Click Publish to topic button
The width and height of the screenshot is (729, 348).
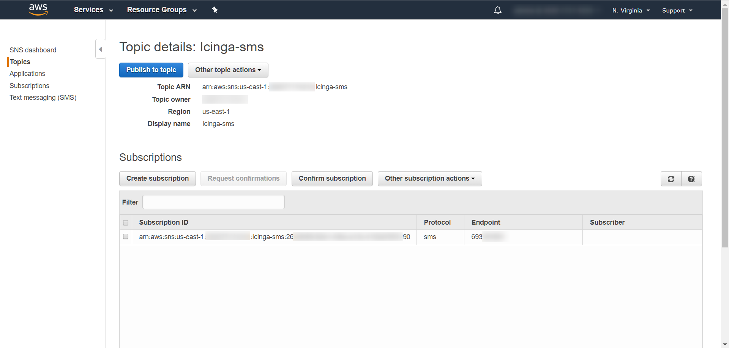[151, 70]
